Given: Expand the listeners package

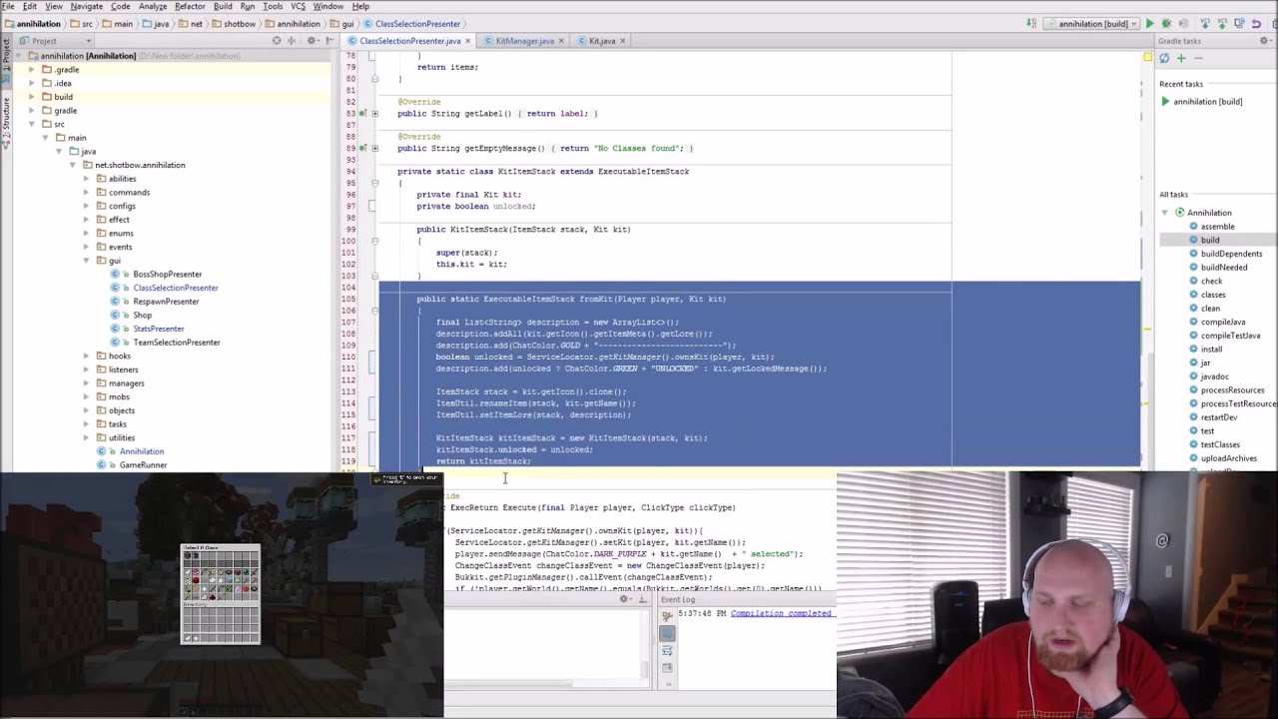Looking at the screenshot, I should tap(86, 369).
